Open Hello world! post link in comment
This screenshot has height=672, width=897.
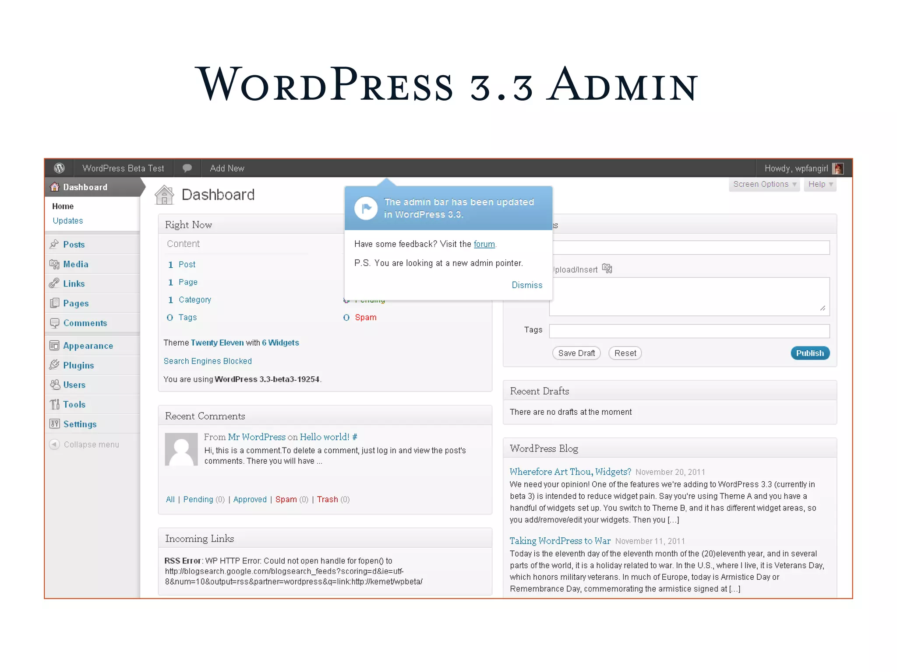[x=325, y=437]
